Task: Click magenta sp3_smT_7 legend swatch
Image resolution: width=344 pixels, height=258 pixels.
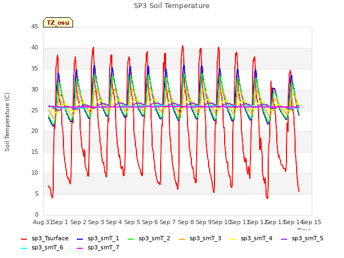Action: [80, 248]
